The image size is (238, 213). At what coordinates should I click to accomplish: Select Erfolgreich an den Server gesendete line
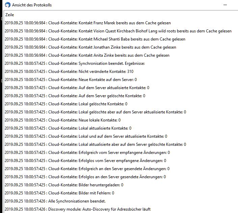pyautogui.click(x=87, y=169)
